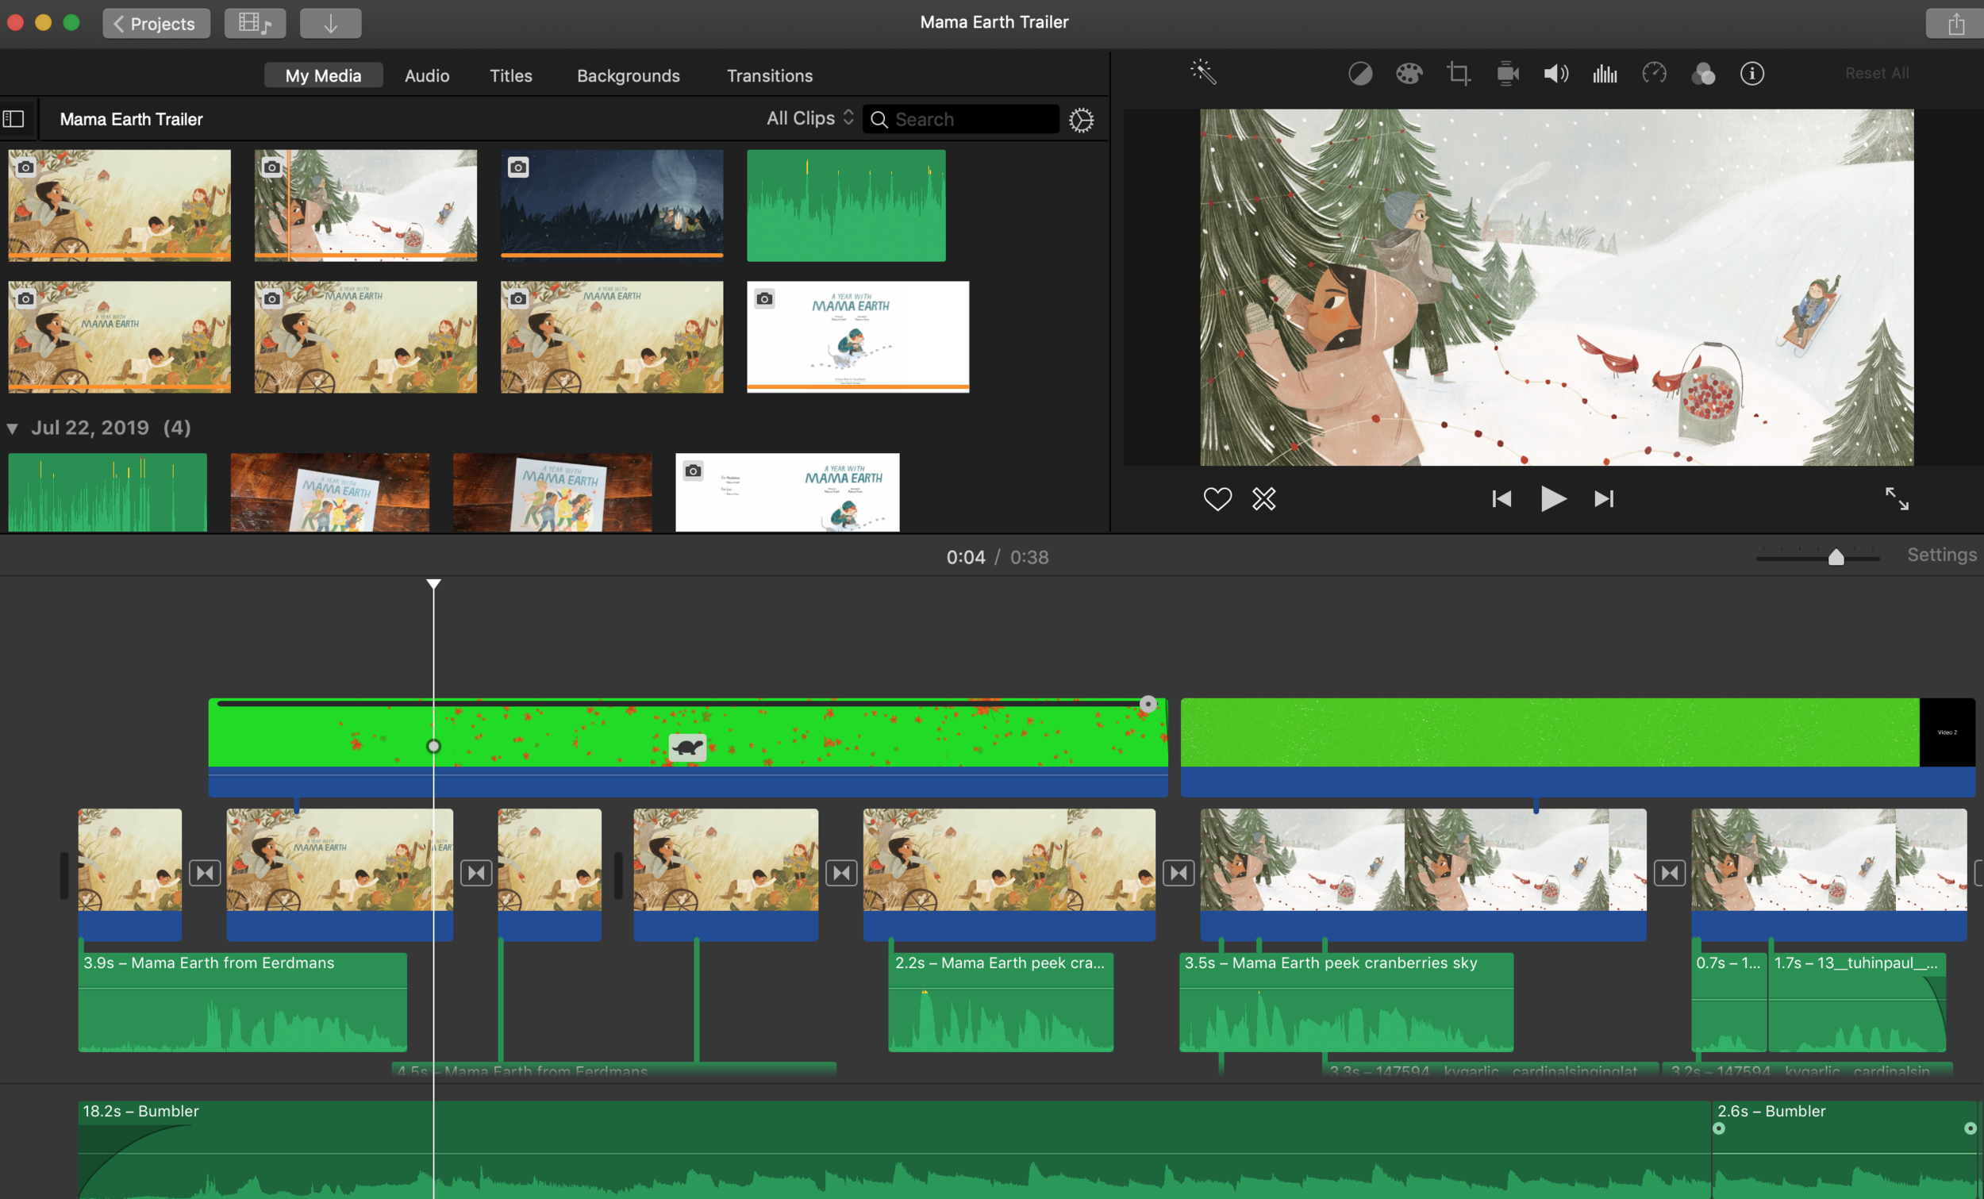Open the All Clips filter dropdown
Viewport: 1984px width, 1199px height.
coord(810,118)
